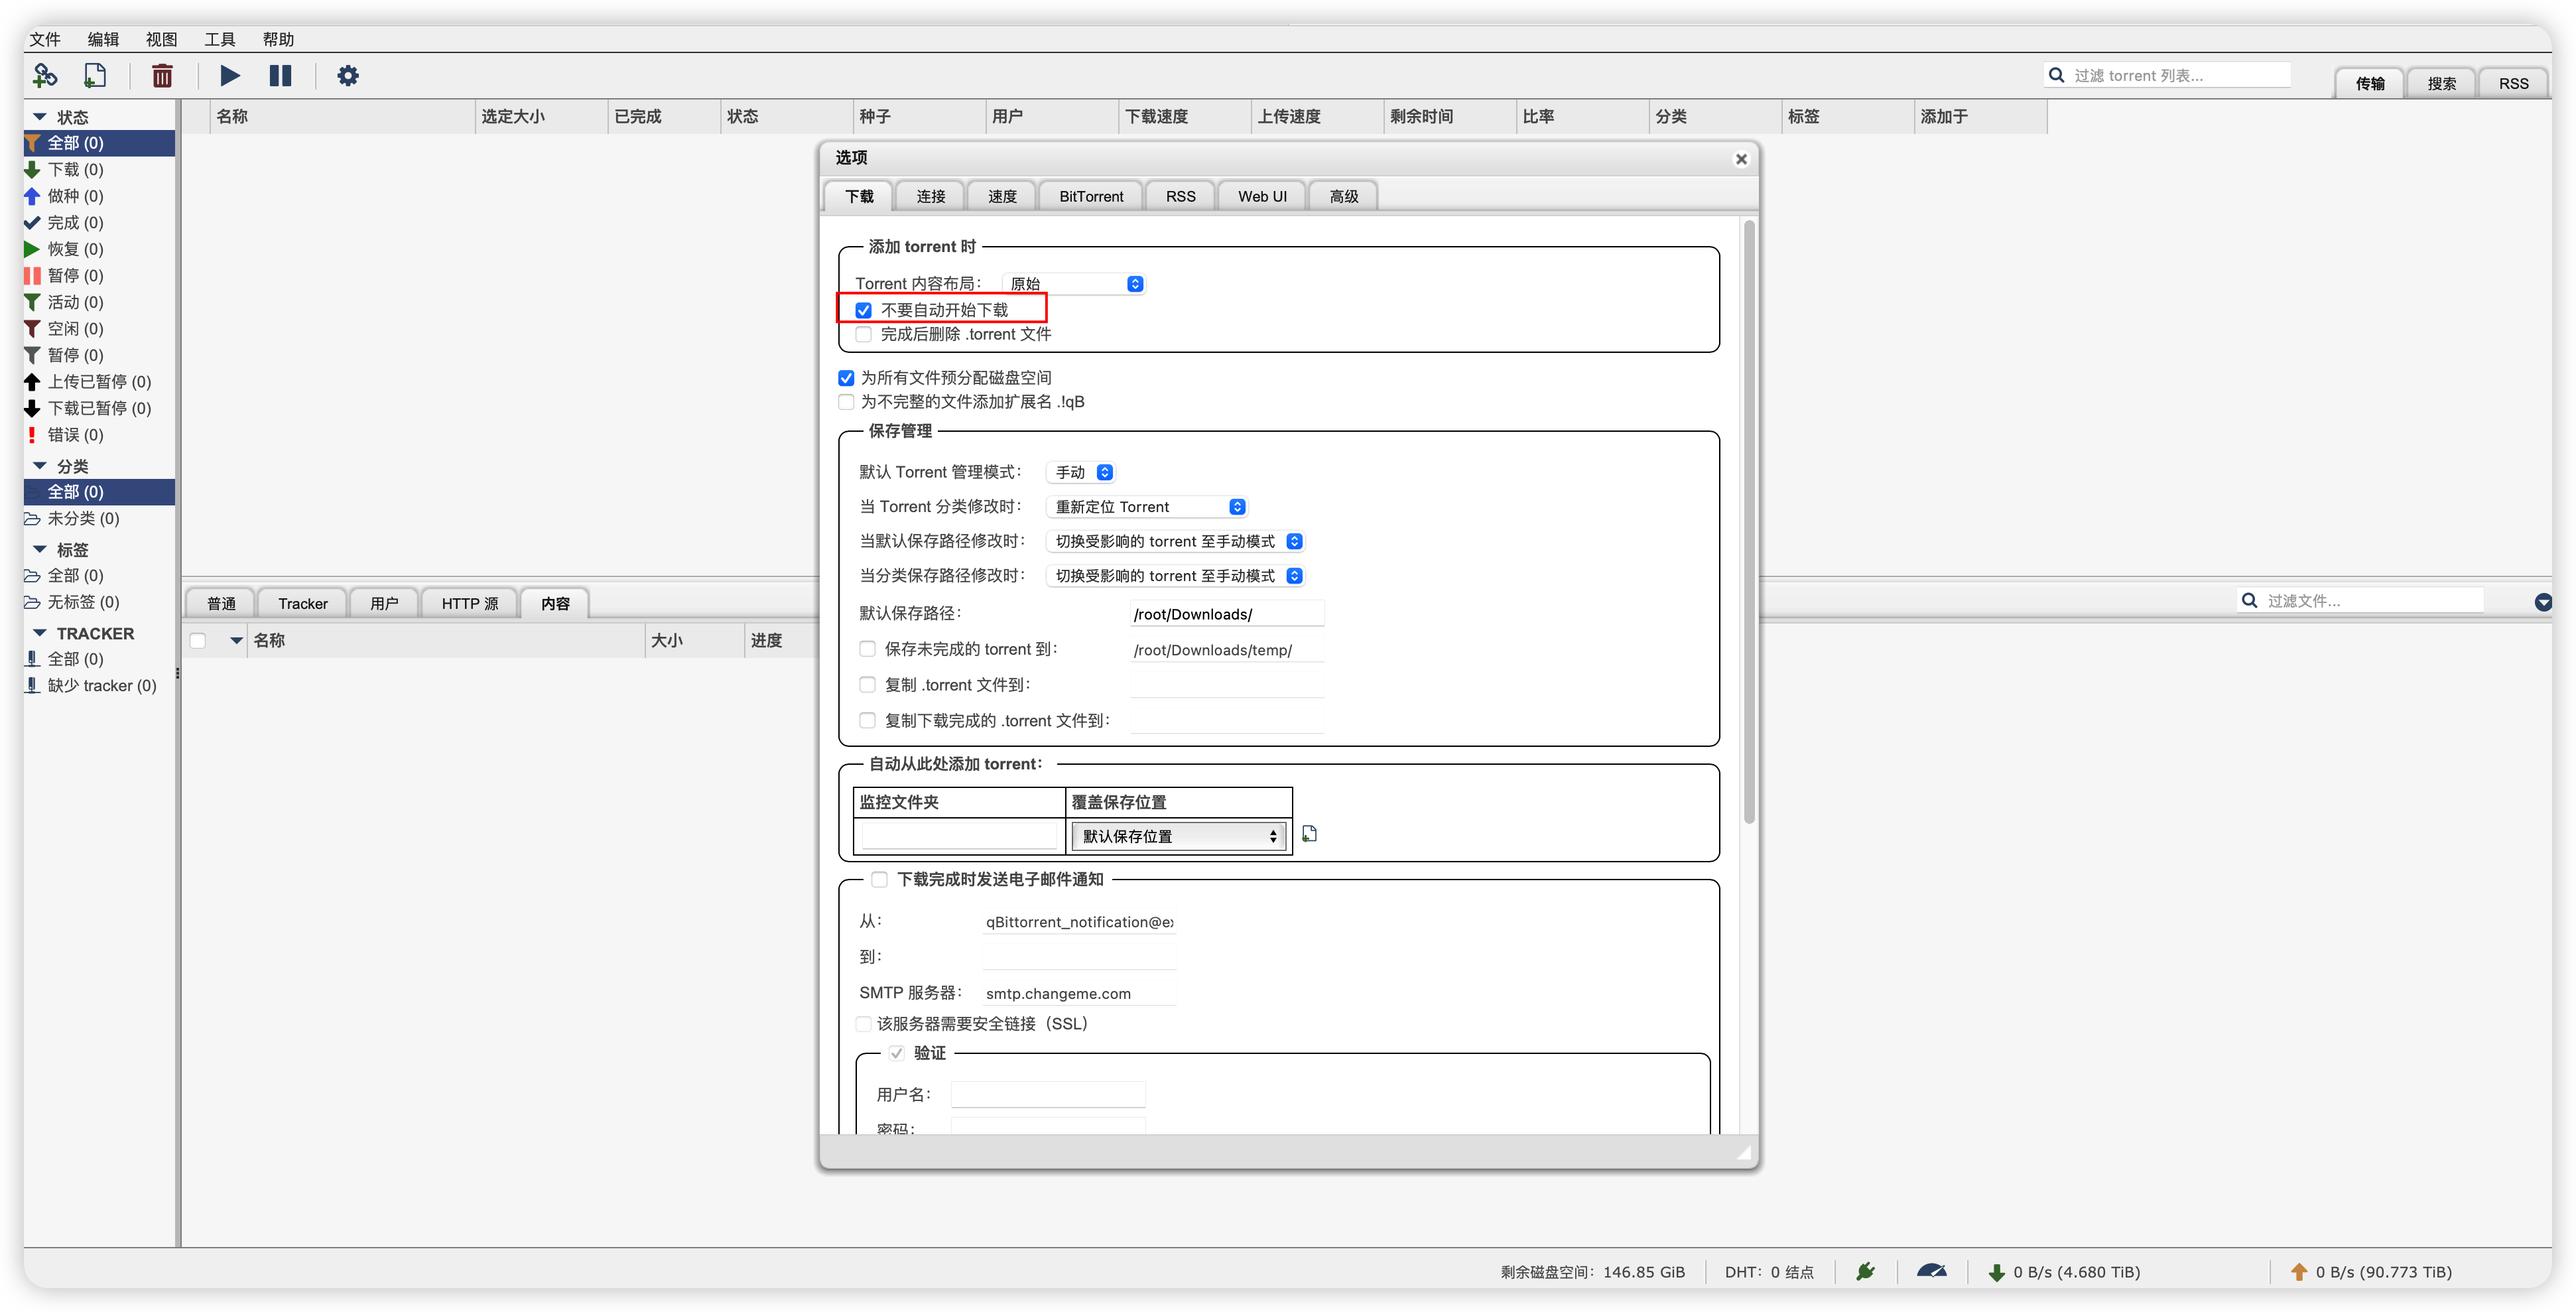Switch to 高级 options tab
Screen dimensions: 2576x1312
(1344, 196)
